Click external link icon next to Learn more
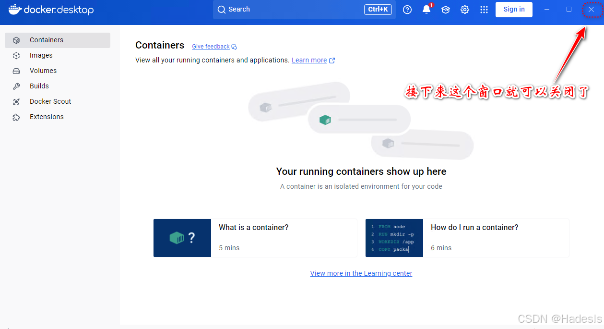Screen dimensions: 604x329 click(332, 61)
